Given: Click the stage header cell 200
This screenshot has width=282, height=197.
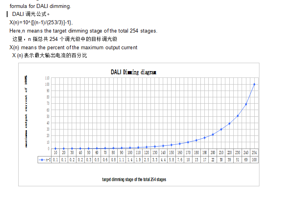Looking at the screenshot, I should pyautogui.click(x=213, y=153).
